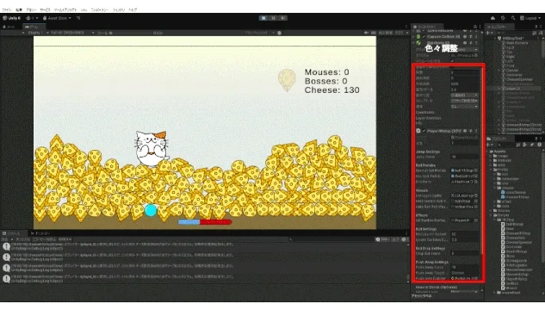Open the account dropdown beside the Unity logo
545x310 pixels.
pyautogui.click(x=31, y=18)
